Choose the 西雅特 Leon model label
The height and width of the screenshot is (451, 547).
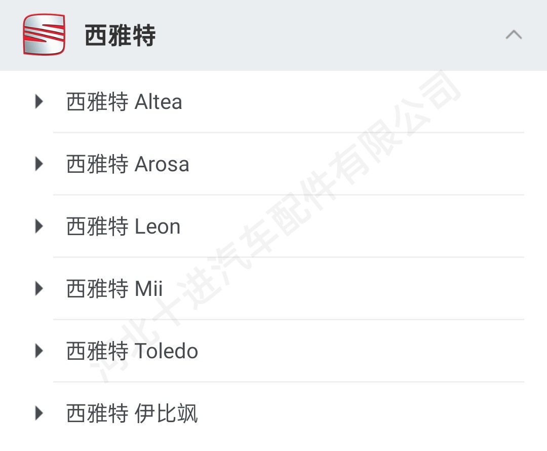point(123,227)
